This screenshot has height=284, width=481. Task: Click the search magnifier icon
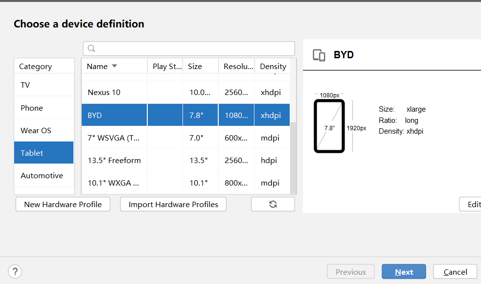(x=92, y=48)
